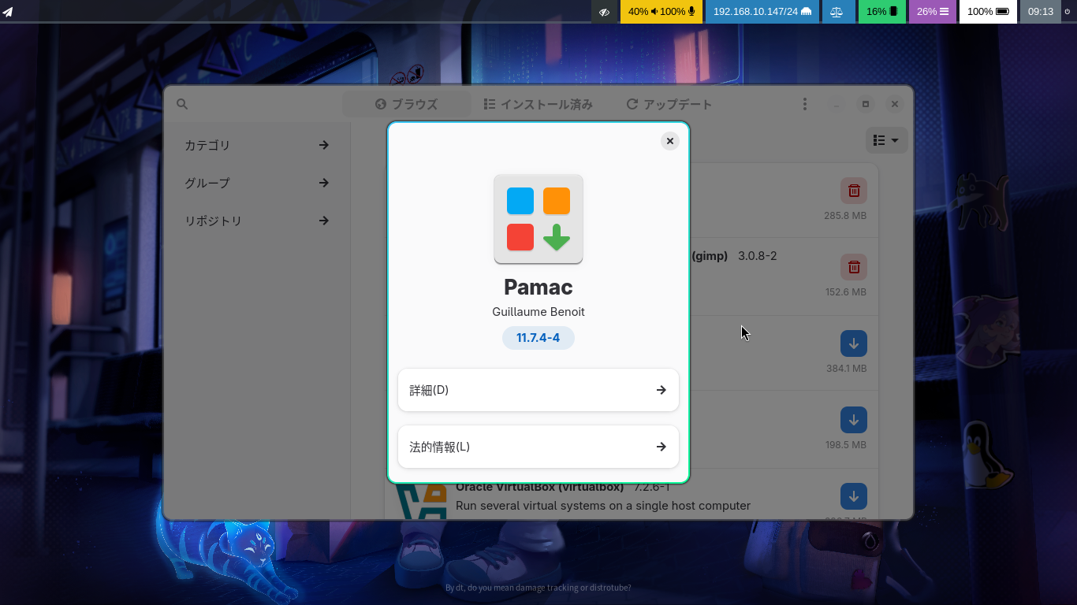The image size is (1077, 605).
Task: Click the trash button for the gimp package
Action: point(854,267)
